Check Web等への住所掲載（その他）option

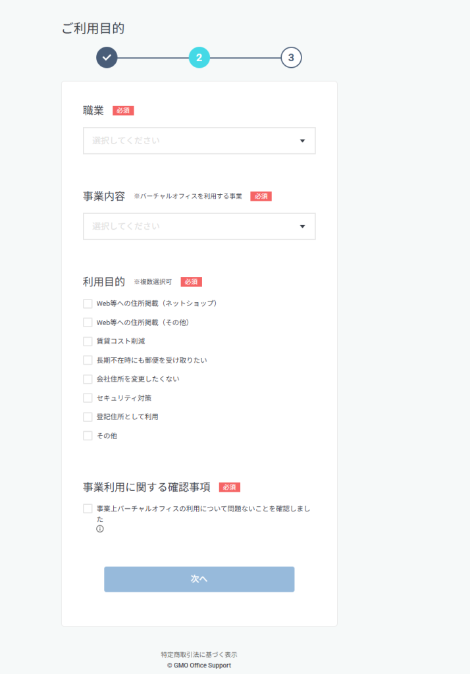(88, 323)
